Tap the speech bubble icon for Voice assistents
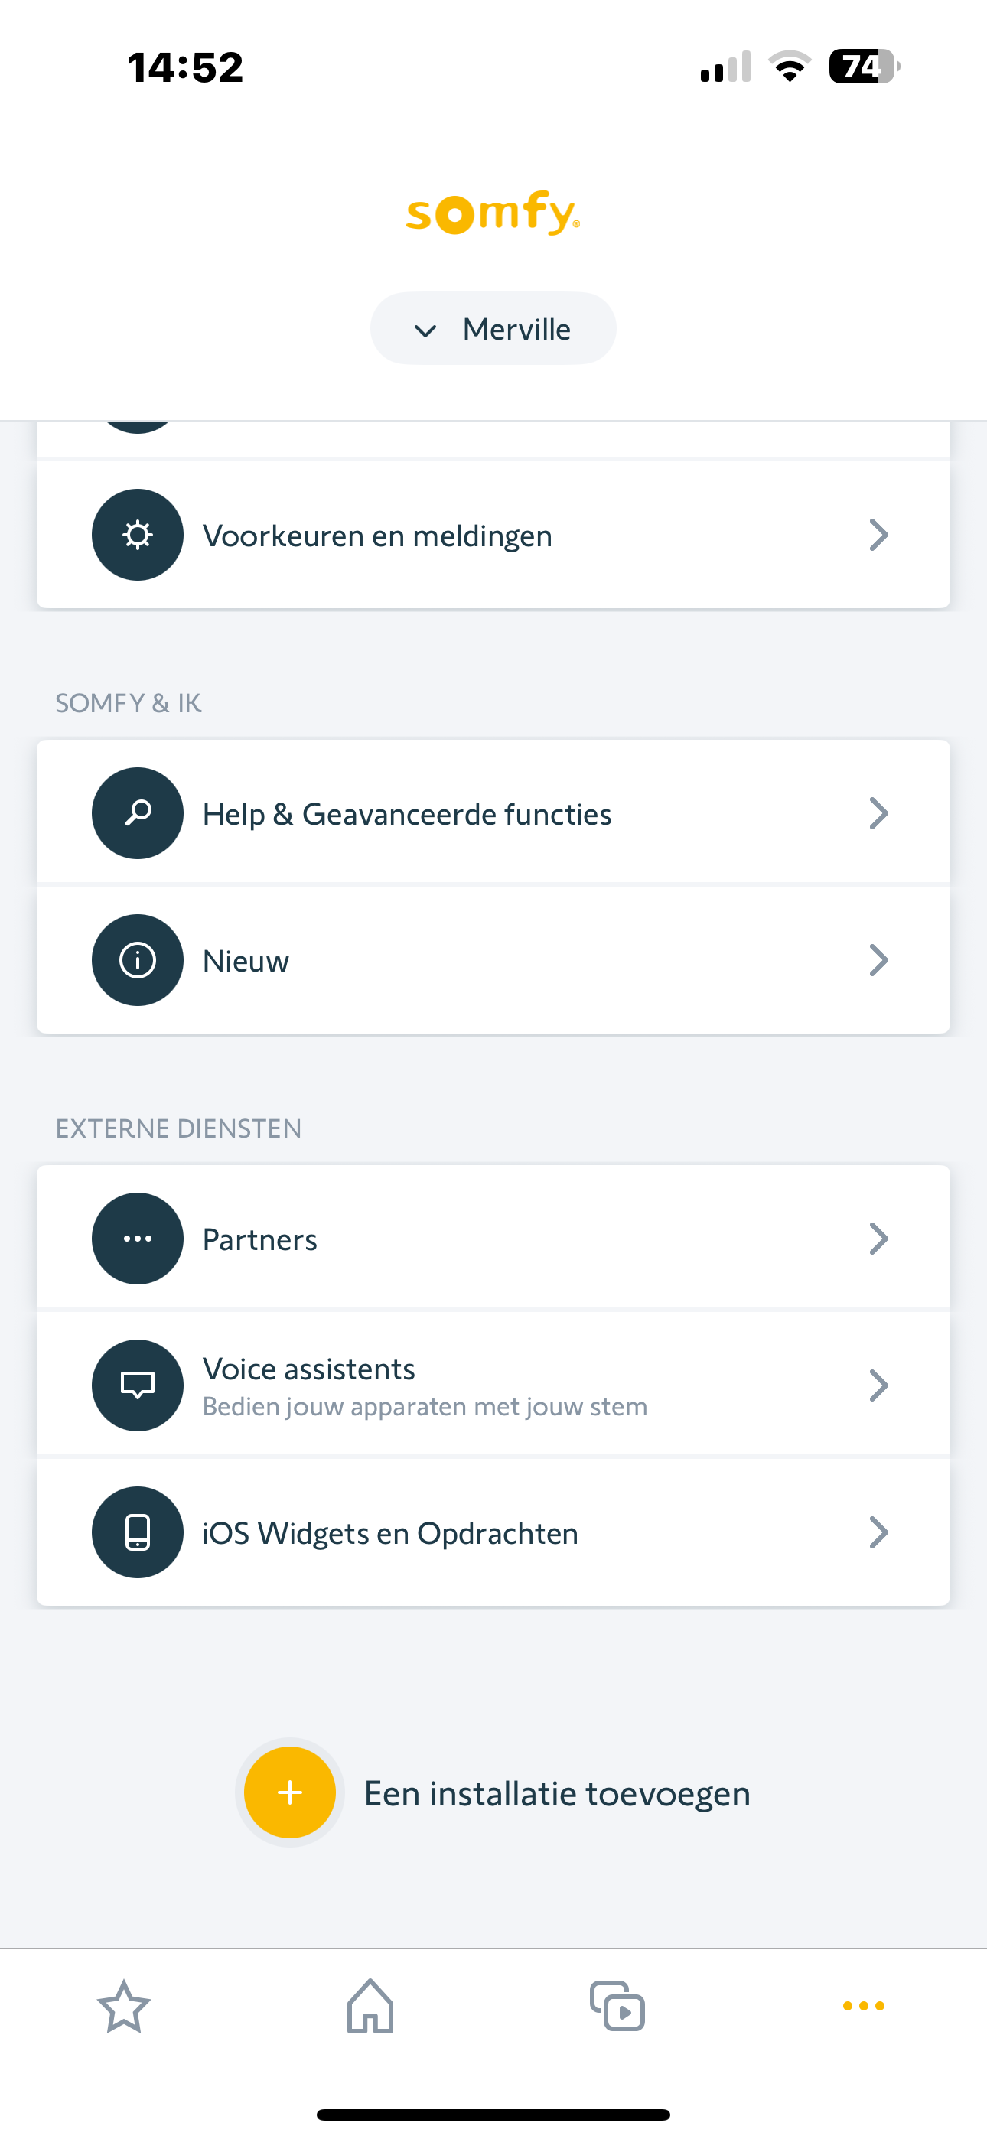 pyautogui.click(x=137, y=1385)
